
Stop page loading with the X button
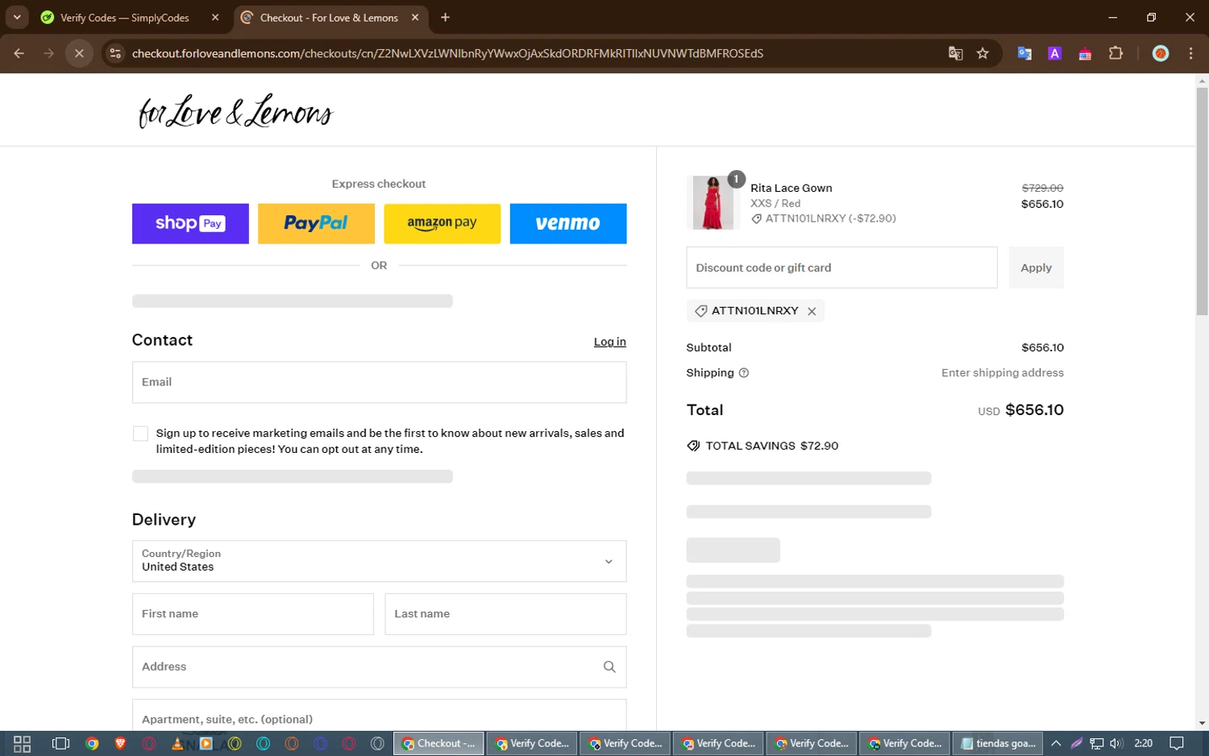79,53
